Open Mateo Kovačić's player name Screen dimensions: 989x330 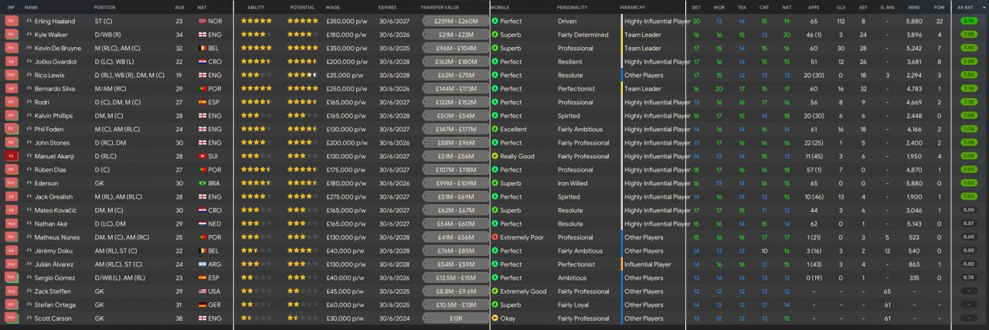[x=55, y=210]
